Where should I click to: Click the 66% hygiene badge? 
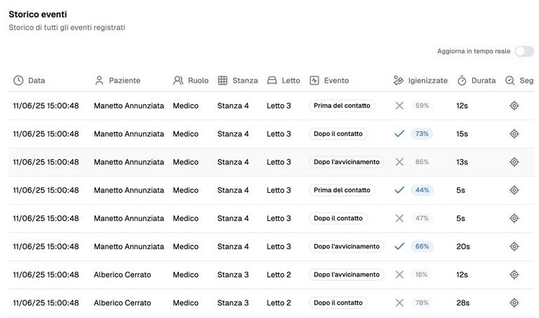point(422,246)
